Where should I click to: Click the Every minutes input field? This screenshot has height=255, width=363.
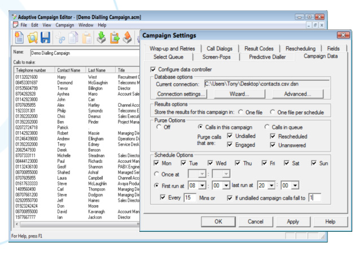coord(189,198)
